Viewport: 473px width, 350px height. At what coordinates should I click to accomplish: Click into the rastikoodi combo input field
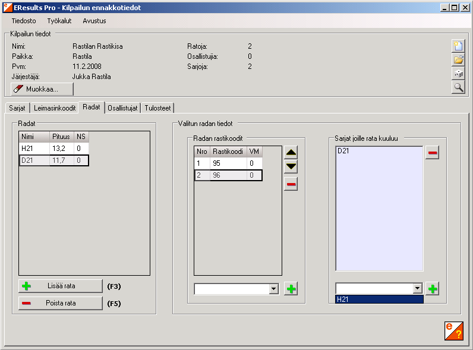click(232, 289)
